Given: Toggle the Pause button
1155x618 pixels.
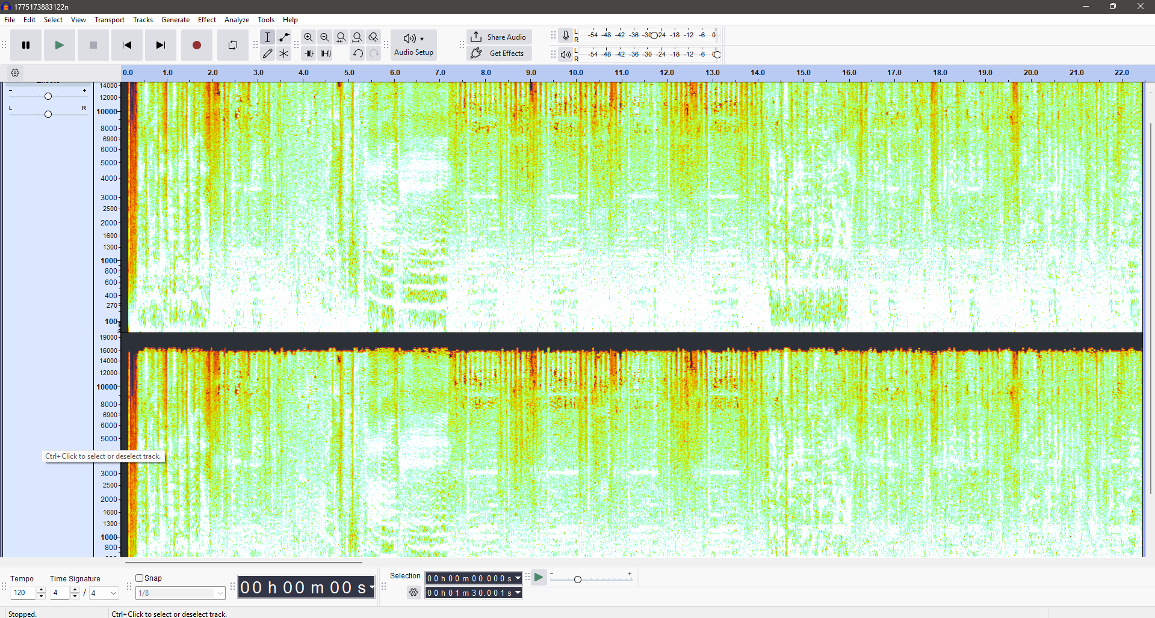Looking at the screenshot, I should pos(26,45).
